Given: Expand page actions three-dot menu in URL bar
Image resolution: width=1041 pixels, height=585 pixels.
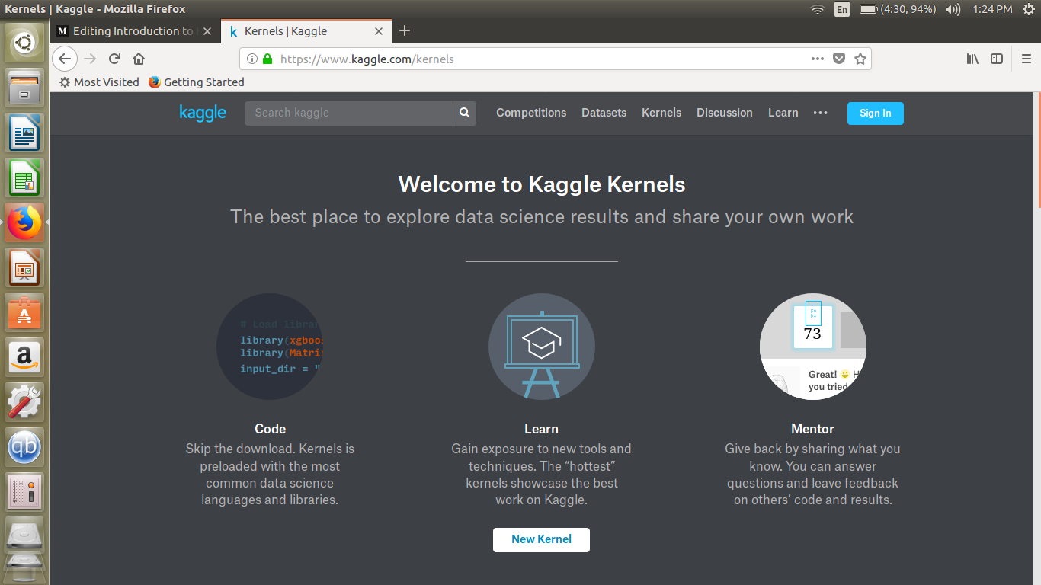Looking at the screenshot, I should pos(817,59).
